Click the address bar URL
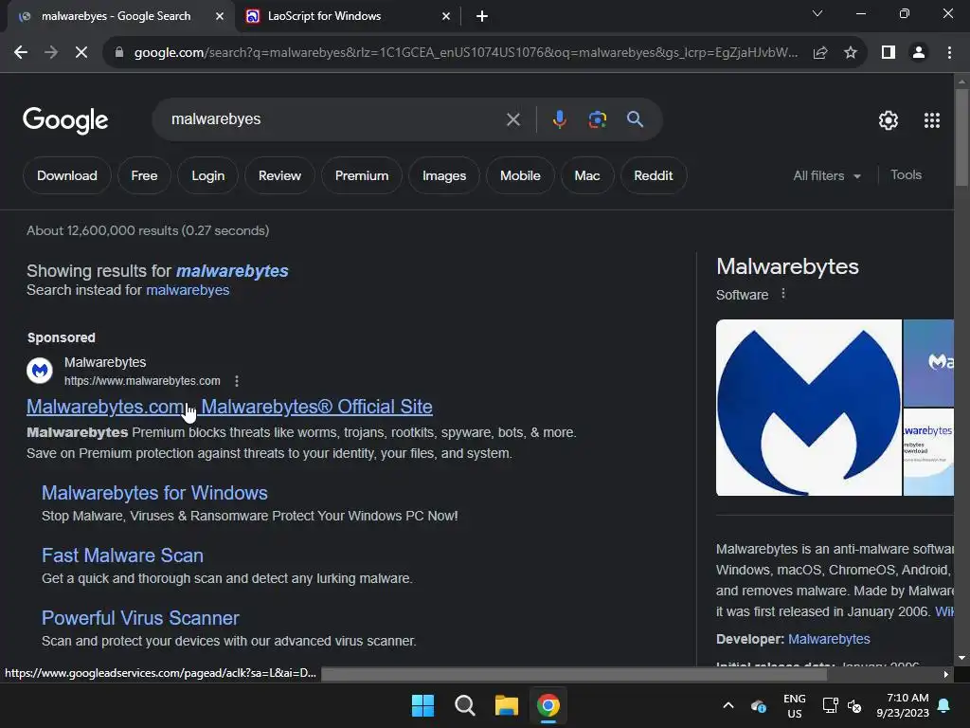 466,53
